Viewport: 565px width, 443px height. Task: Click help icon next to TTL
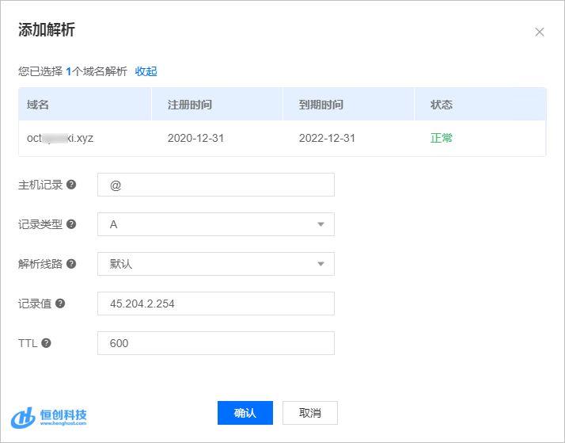46,343
